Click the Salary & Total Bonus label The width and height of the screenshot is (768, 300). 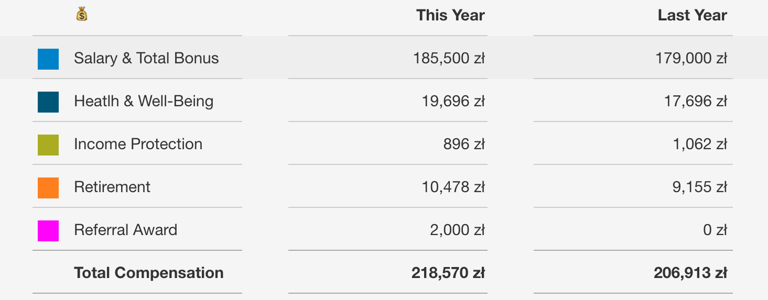pos(146,58)
